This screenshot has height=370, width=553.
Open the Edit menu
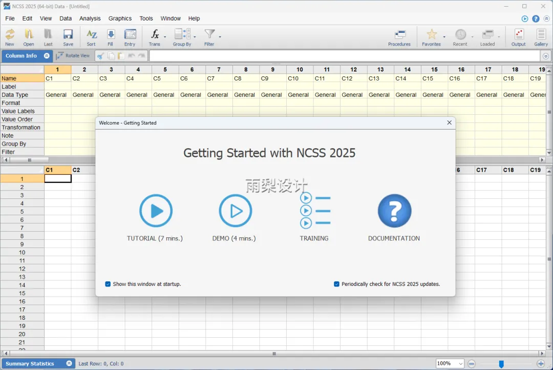pyautogui.click(x=27, y=18)
